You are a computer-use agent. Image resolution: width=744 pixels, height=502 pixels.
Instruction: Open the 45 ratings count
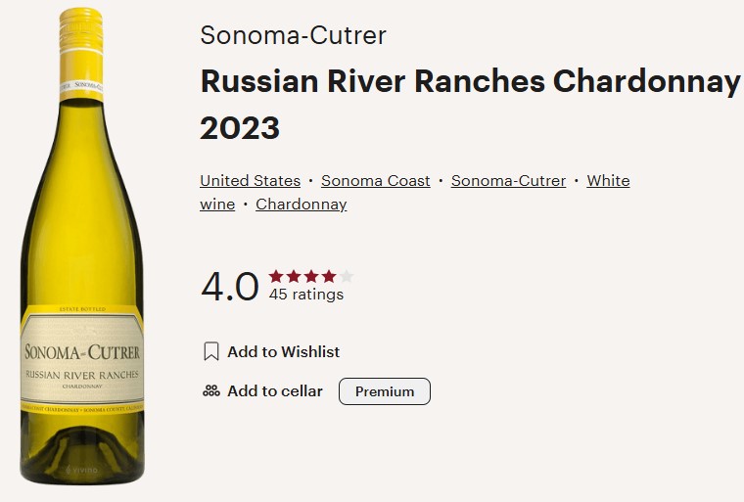(306, 295)
